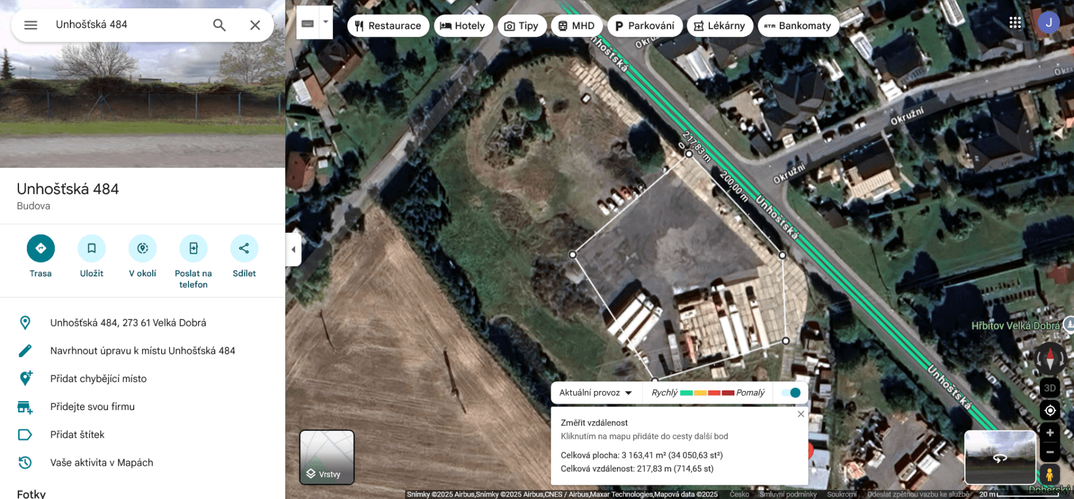1074x499 pixels.
Task: Show my location with target icon
Action: (1050, 411)
